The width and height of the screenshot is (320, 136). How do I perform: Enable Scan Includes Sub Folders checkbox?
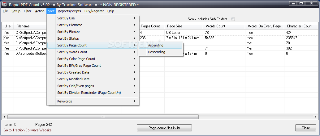[233, 19]
